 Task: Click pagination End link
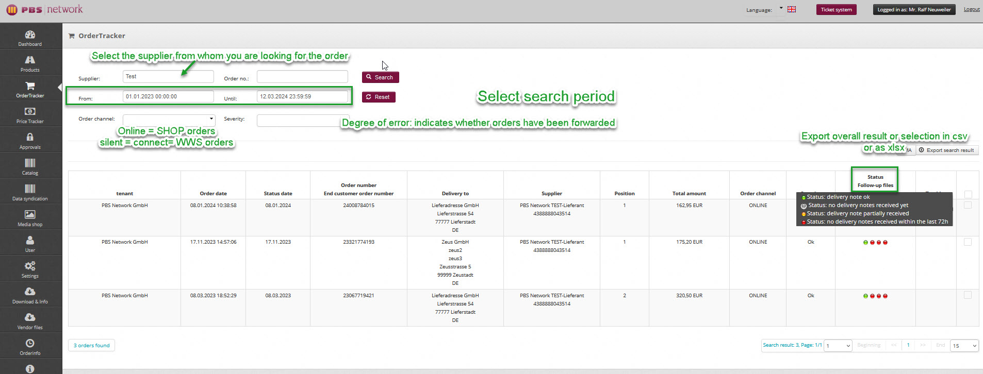click(941, 345)
